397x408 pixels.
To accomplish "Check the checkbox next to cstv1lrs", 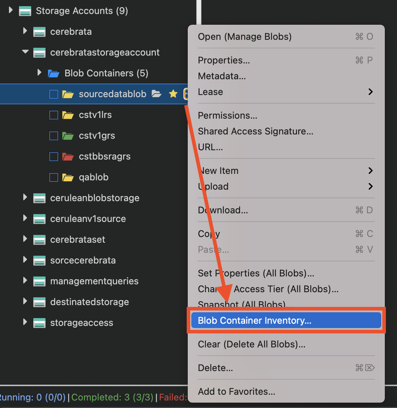I will (x=53, y=115).
